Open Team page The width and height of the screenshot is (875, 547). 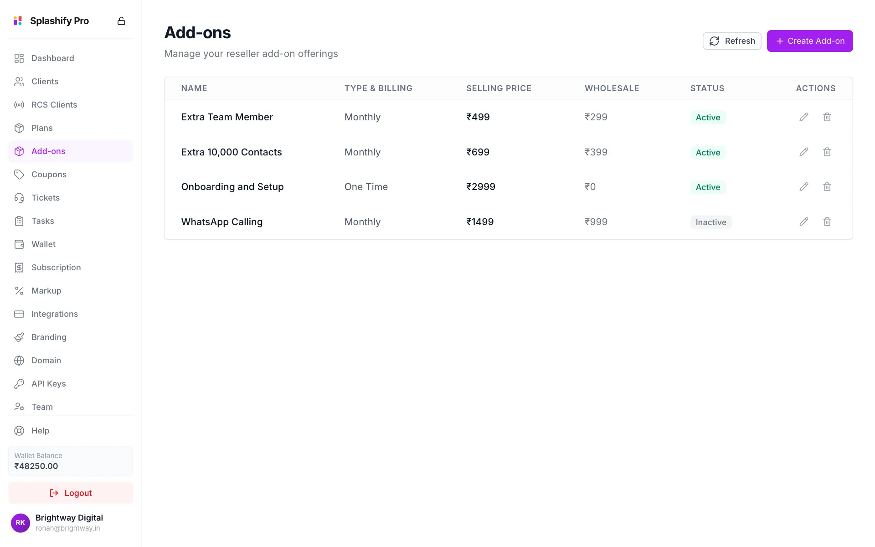(x=71, y=407)
